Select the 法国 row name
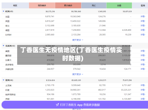The height and width of the screenshot is (110, 148). click(7, 17)
